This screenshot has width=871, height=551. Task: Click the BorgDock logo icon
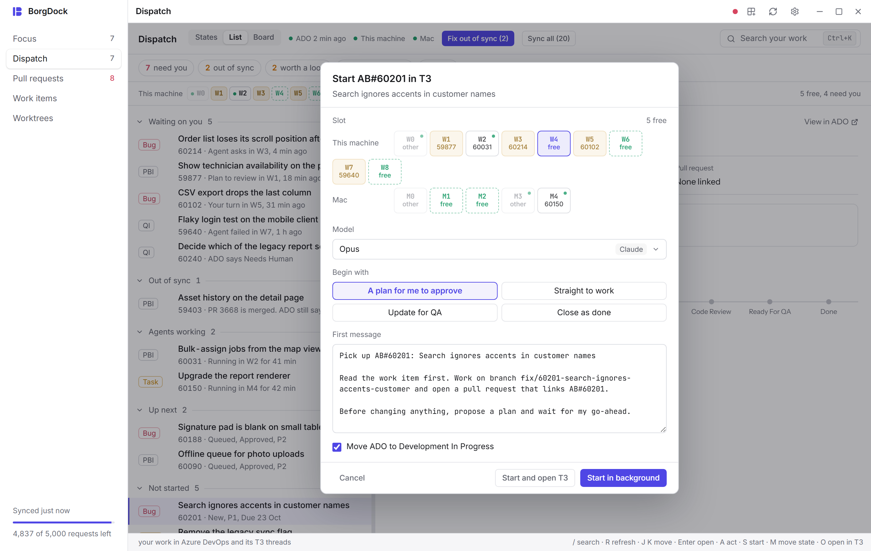tap(17, 11)
